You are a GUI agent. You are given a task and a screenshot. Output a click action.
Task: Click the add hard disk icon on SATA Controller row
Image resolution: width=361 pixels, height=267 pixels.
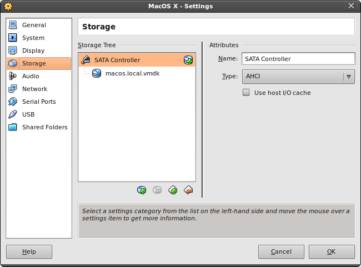(x=188, y=60)
